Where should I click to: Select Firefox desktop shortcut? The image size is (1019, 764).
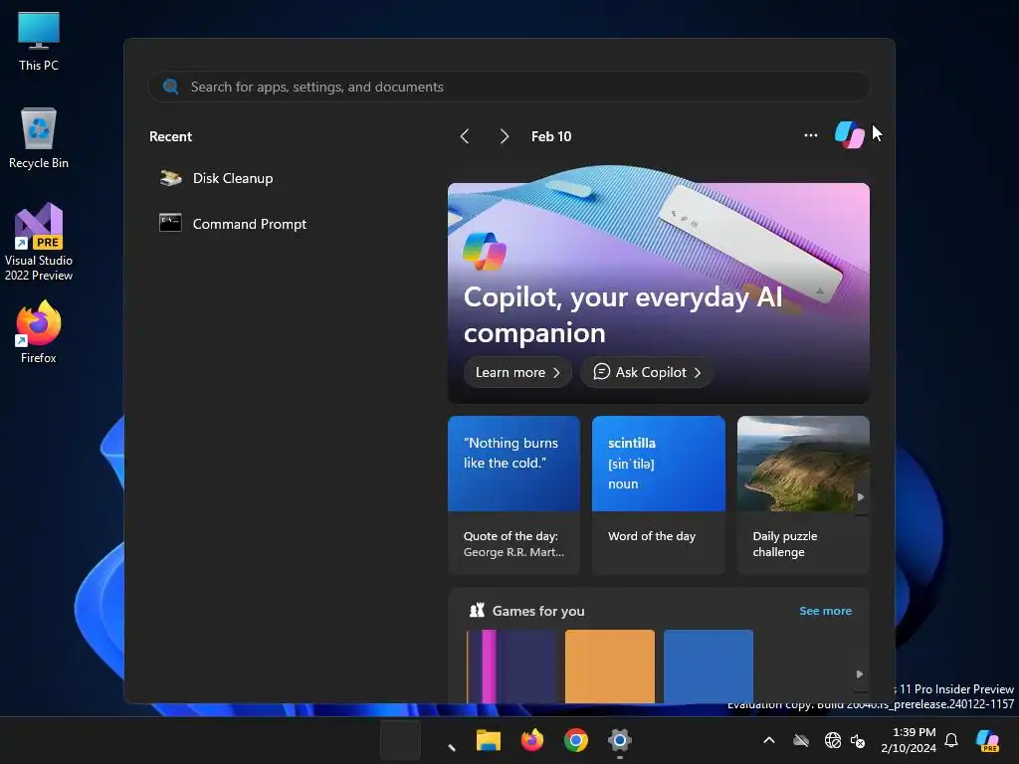pos(39,332)
